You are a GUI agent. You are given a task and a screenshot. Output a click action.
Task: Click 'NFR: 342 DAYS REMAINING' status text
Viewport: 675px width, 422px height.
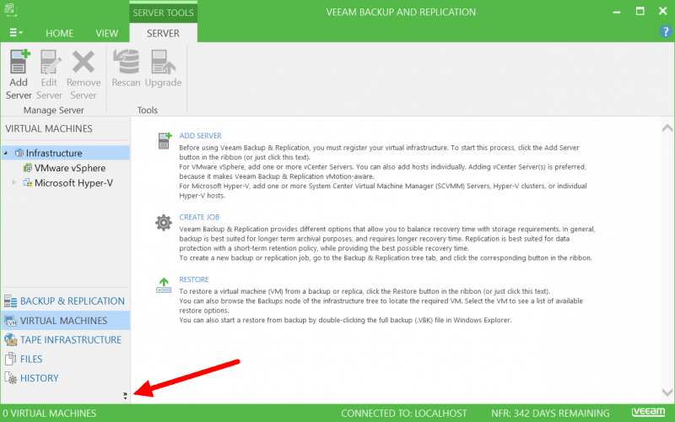click(550, 414)
